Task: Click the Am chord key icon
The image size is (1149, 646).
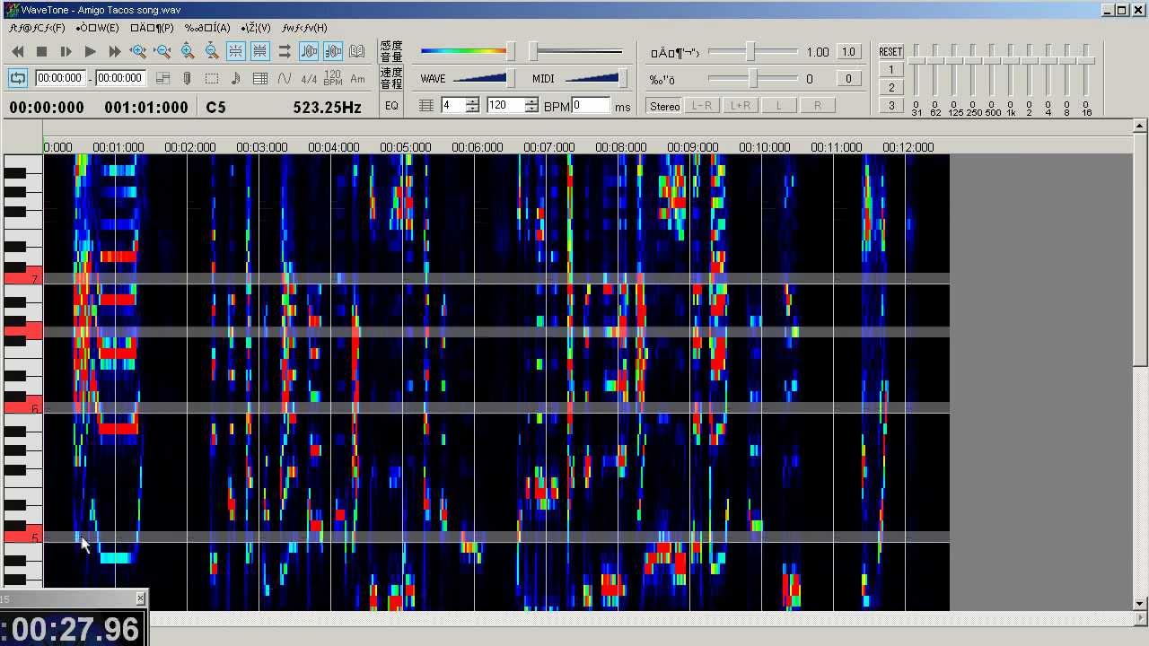Action: click(x=357, y=78)
